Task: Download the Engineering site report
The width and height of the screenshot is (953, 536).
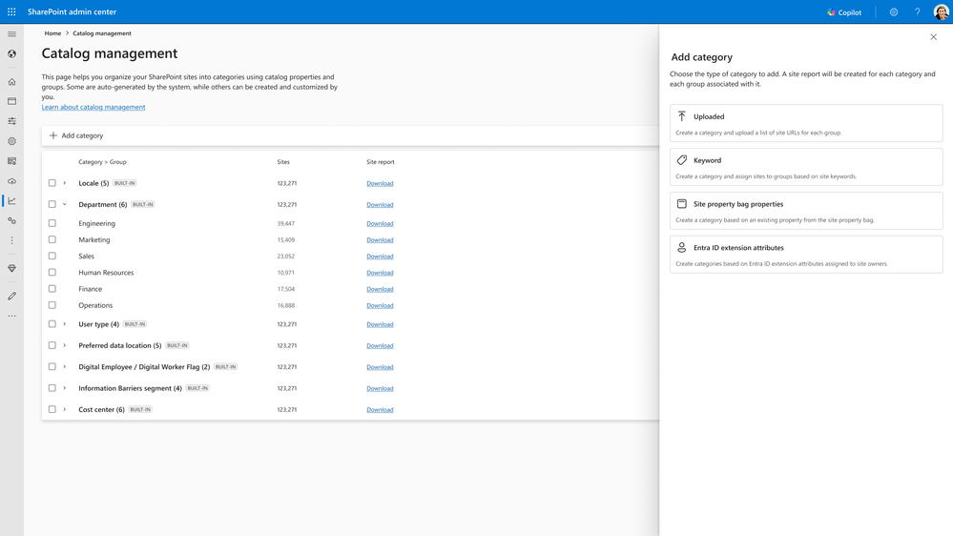Action: [380, 223]
